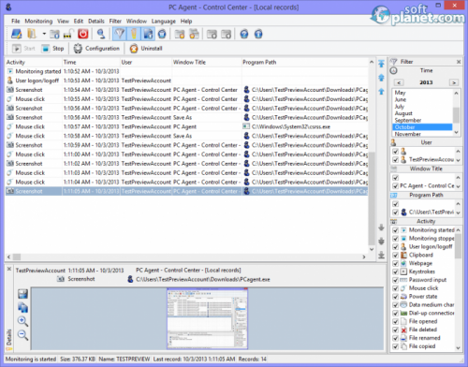The width and height of the screenshot is (468, 367).
Task: Click the red power button toolbar icon
Action: click(x=83, y=34)
